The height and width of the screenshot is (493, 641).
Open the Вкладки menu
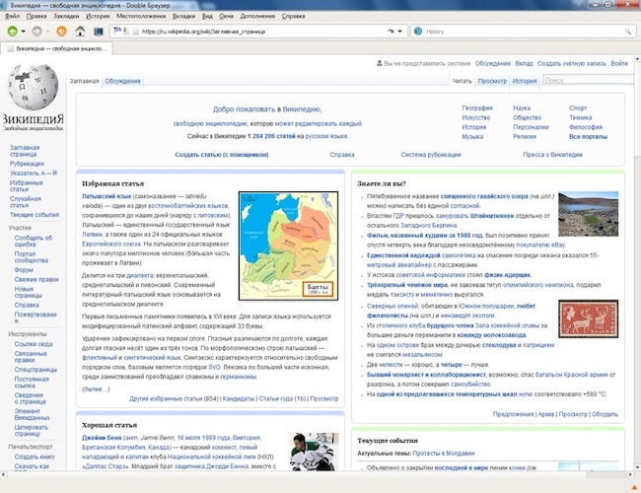coord(184,16)
